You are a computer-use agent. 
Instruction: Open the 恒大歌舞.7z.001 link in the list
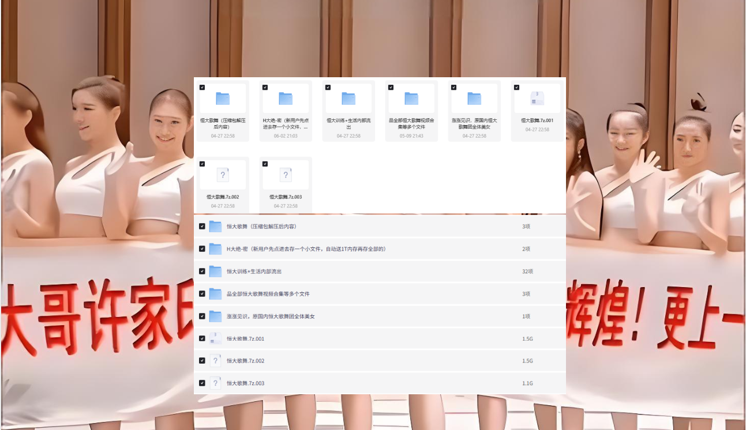245,338
